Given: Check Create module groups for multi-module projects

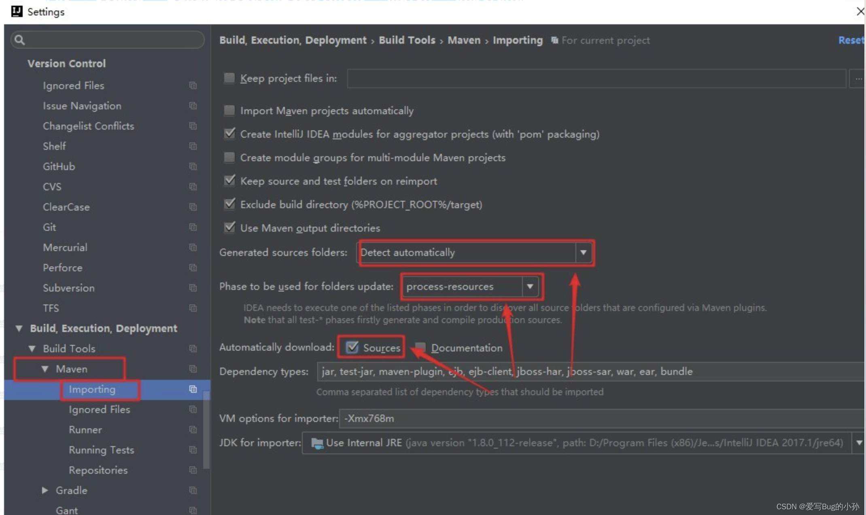Looking at the screenshot, I should 229,157.
